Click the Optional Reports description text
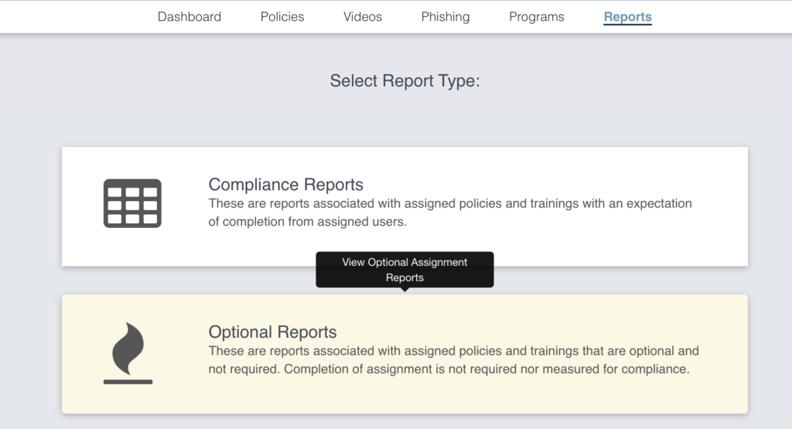The height and width of the screenshot is (429, 792). click(453, 360)
